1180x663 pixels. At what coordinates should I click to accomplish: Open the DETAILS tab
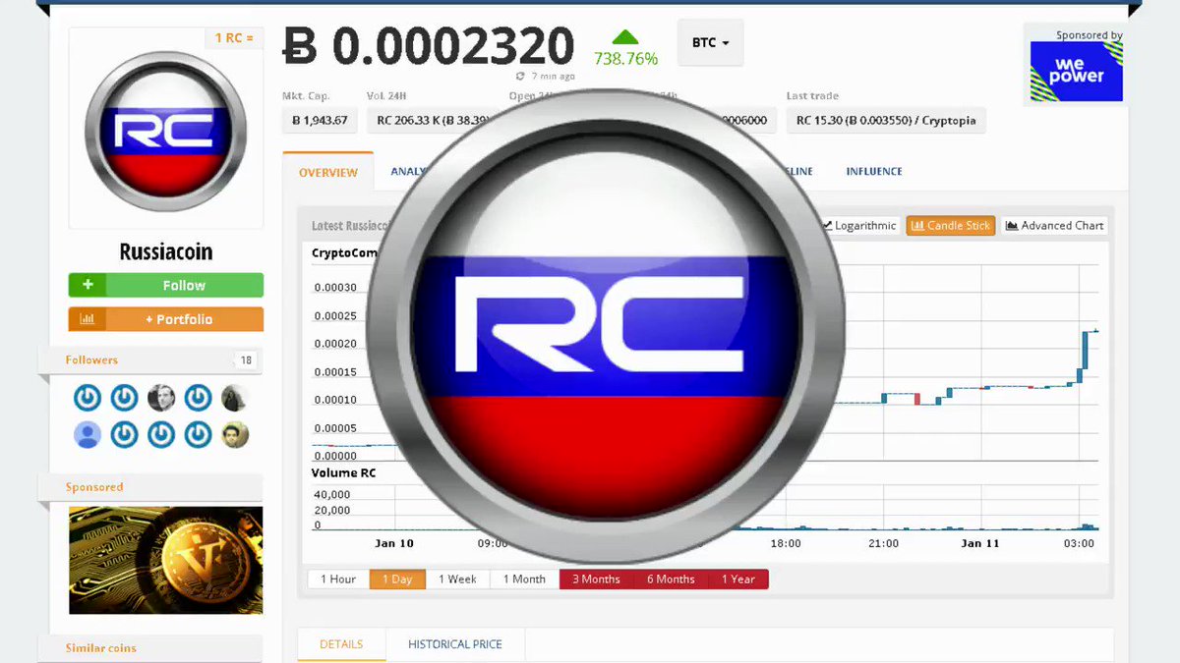click(341, 644)
